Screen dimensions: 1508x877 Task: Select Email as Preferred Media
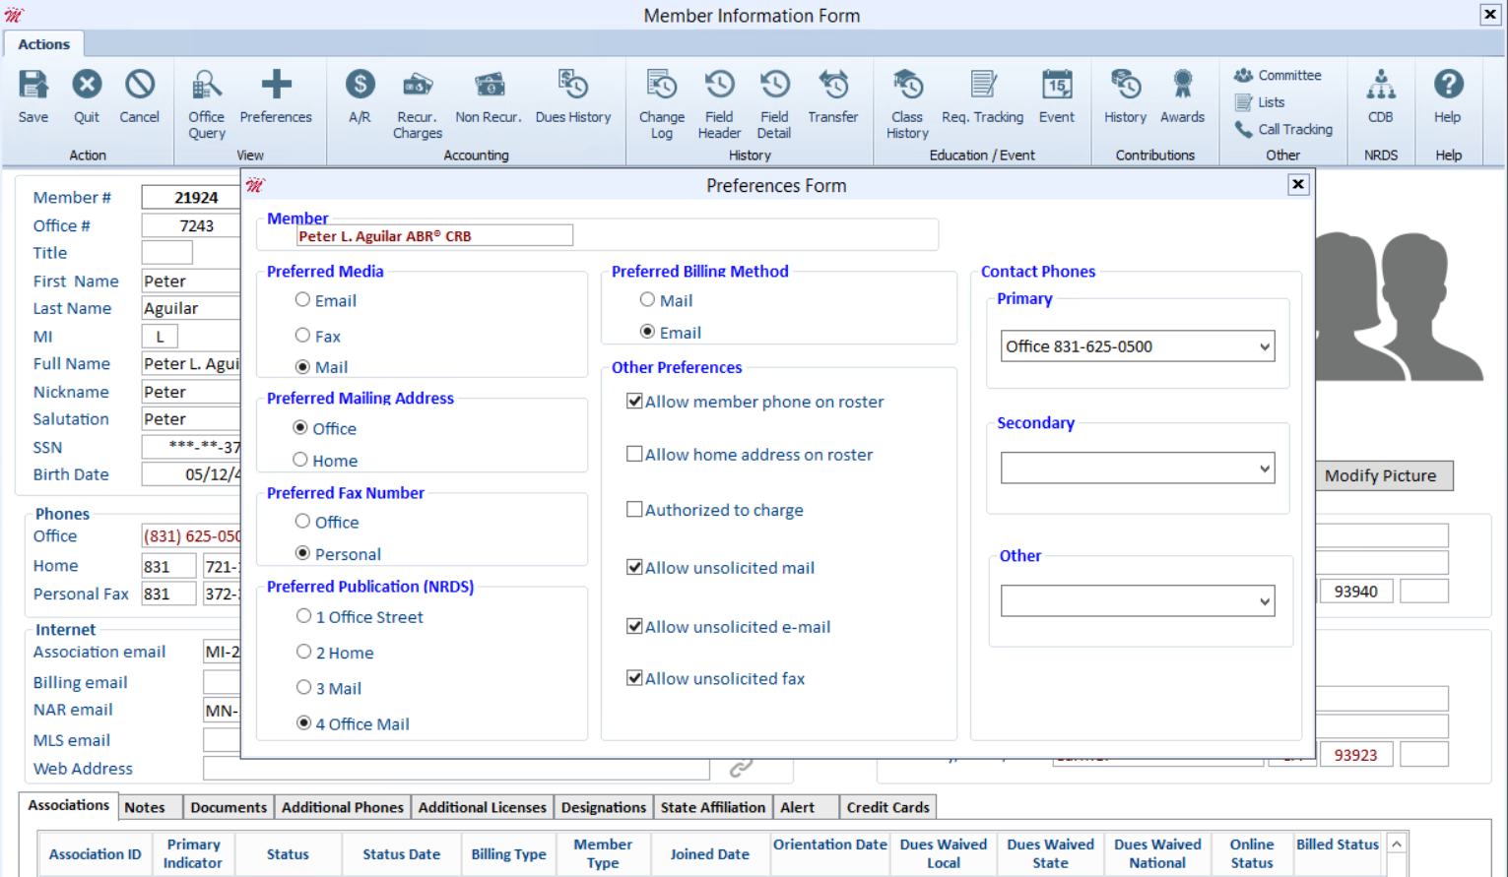pos(302,300)
